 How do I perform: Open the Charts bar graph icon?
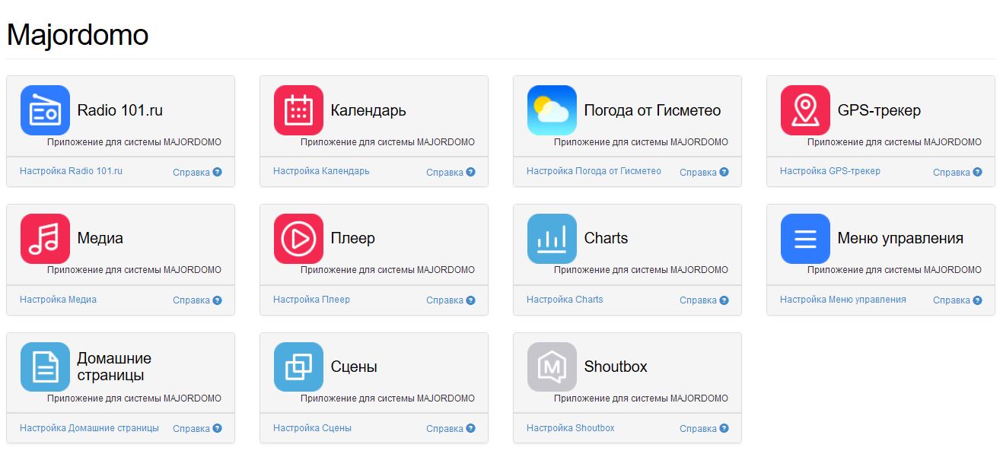[552, 239]
